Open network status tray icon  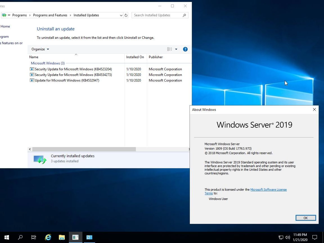pyautogui.click(x=281, y=237)
